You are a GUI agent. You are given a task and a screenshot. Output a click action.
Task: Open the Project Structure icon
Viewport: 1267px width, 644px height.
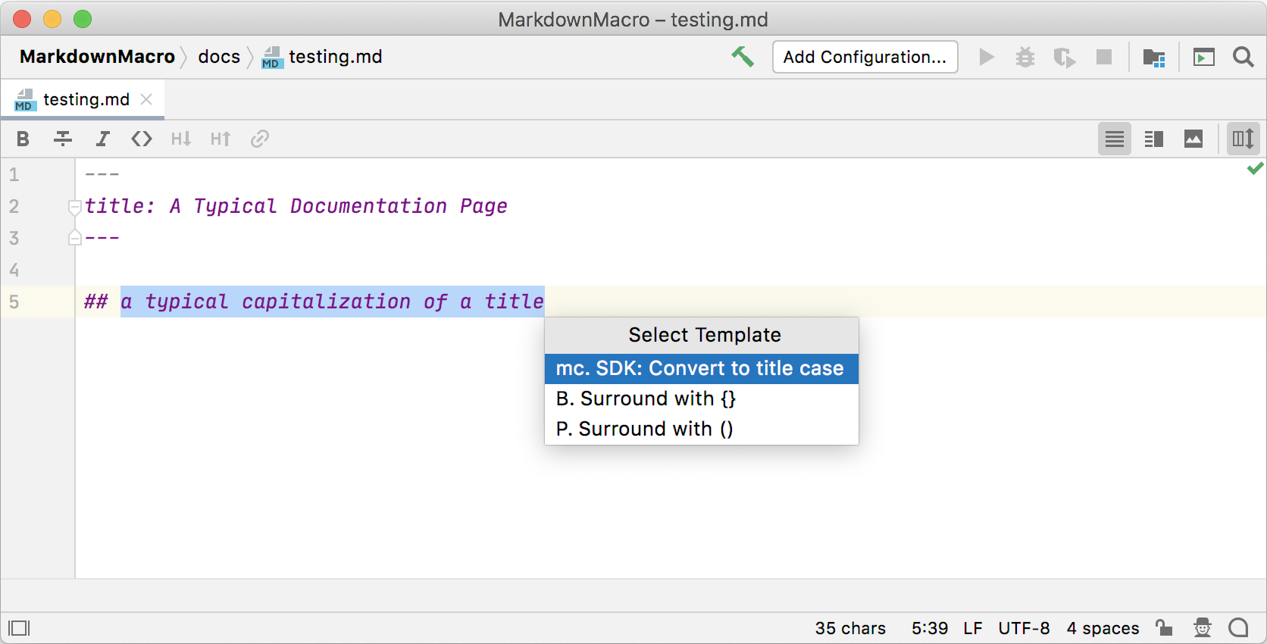pyautogui.click(x=1153, y=58)
